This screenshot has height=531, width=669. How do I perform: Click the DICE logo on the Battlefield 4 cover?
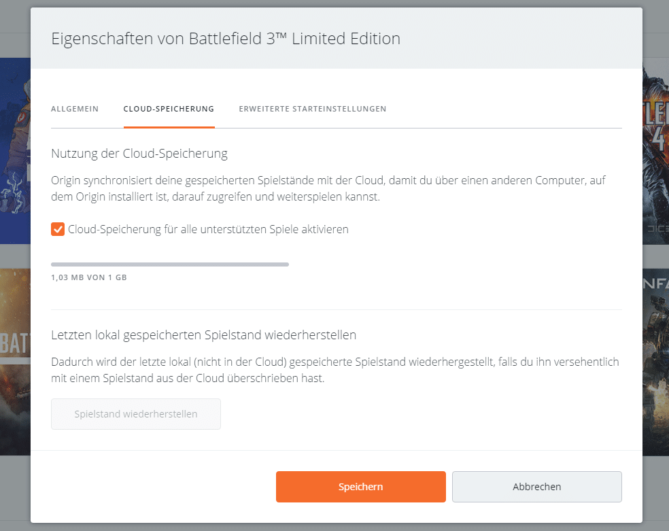tap(657, 229)
